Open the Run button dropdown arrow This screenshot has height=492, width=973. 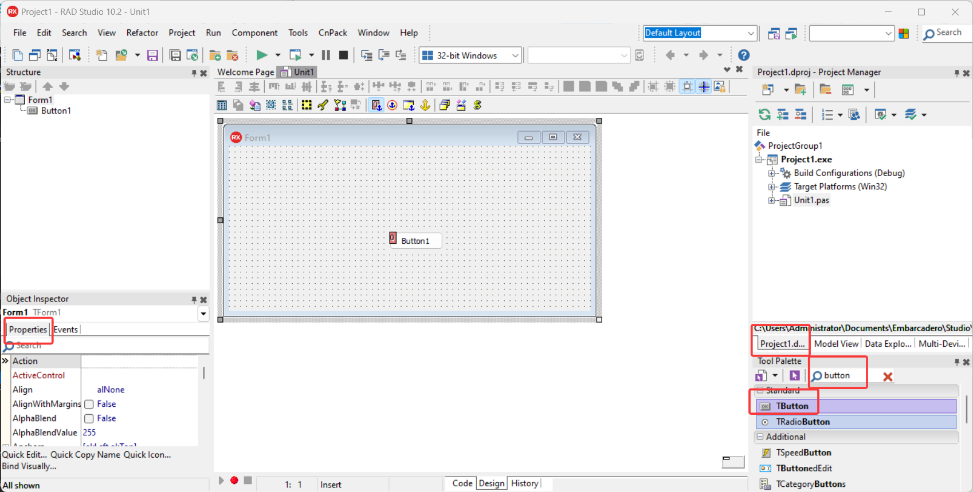point(278,55)
